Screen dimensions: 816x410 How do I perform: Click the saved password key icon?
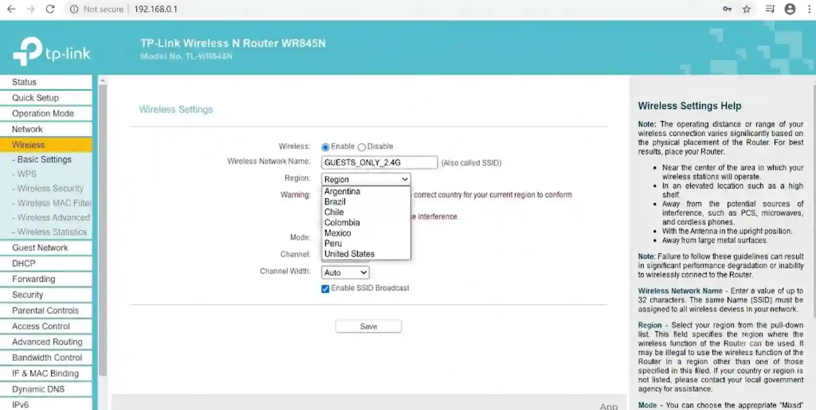click(727, 9)
